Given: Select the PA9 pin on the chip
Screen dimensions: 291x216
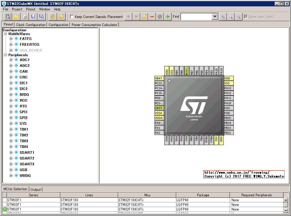Looking at the screenshot, I should (x=229, y=108).
